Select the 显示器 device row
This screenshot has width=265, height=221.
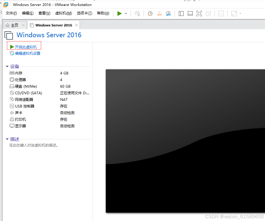[50, 126]
